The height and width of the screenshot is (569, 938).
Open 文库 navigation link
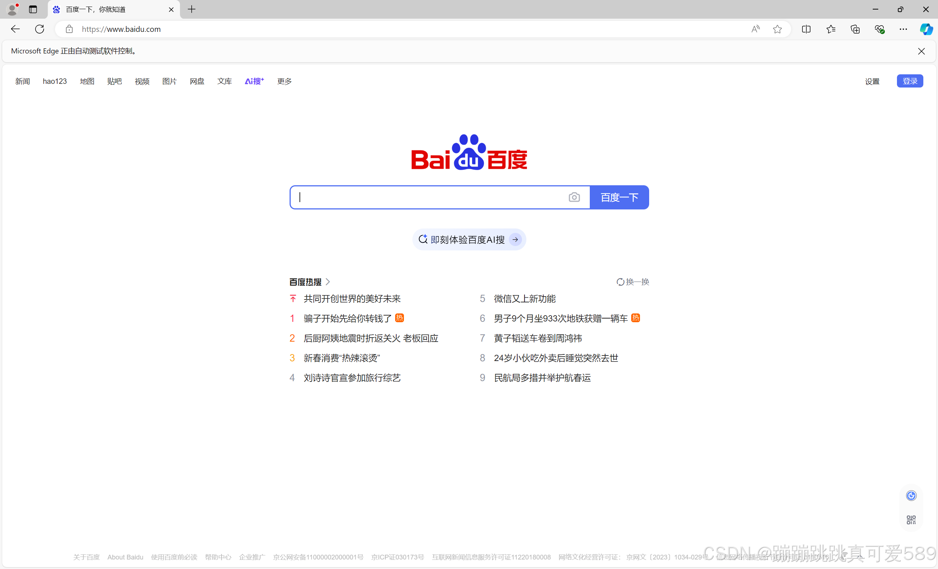click(224, 81)
